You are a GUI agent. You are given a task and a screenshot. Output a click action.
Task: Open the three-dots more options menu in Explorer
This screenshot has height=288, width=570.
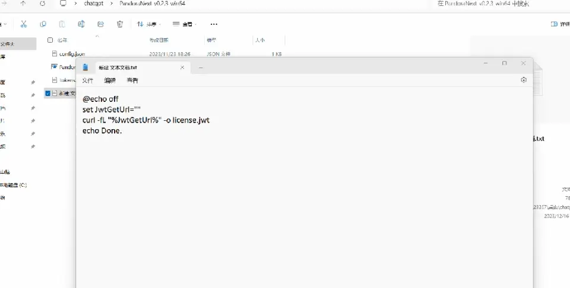[214, 24]
